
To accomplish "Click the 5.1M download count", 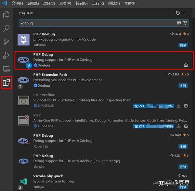I will 174,74.
